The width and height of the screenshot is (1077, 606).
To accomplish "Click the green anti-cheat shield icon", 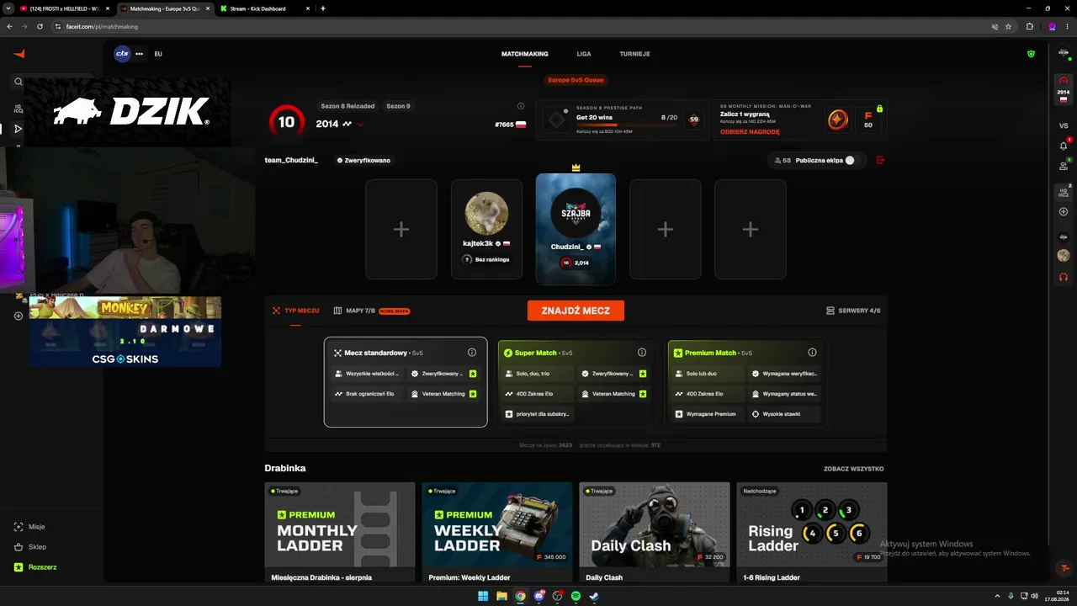I will (x=1031, y=54).
